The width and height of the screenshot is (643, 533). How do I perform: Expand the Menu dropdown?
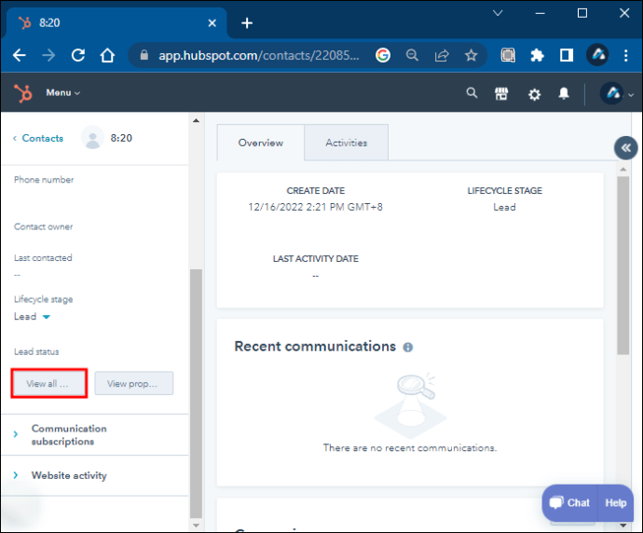(x=62, y=93)
